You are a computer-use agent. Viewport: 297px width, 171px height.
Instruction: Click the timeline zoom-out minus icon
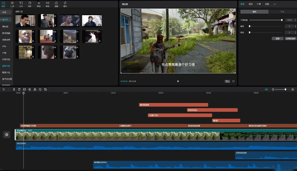point(273,89)
